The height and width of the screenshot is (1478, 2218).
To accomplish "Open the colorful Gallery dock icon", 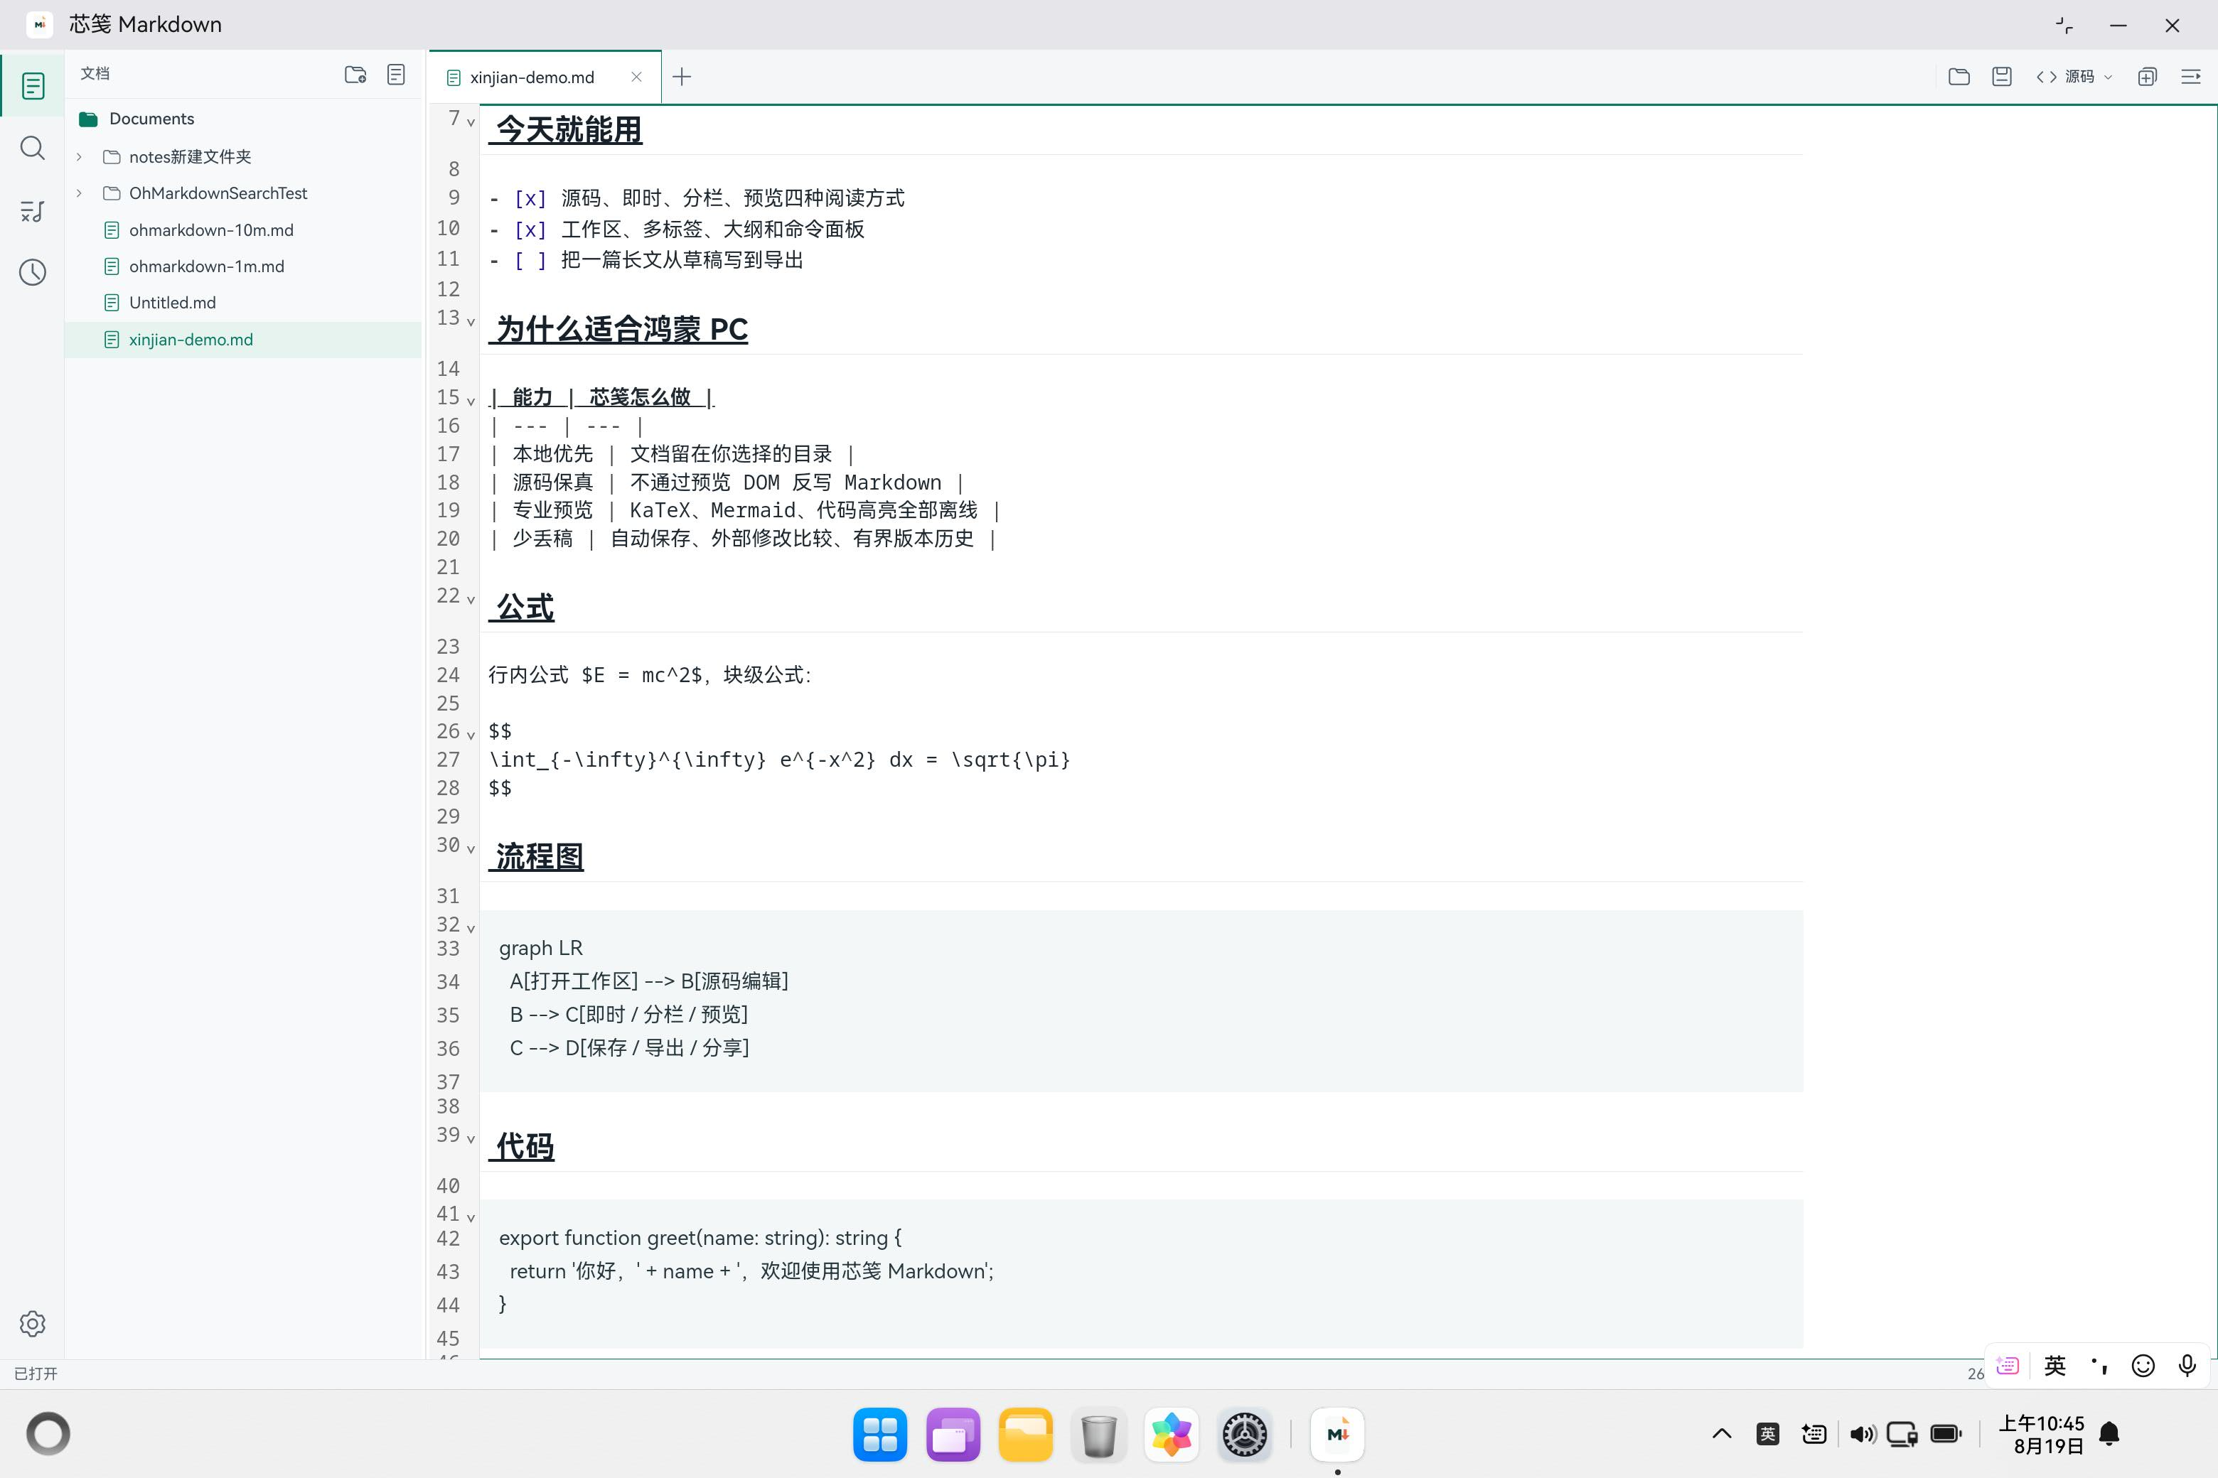I will (x=1172, y=1435).
